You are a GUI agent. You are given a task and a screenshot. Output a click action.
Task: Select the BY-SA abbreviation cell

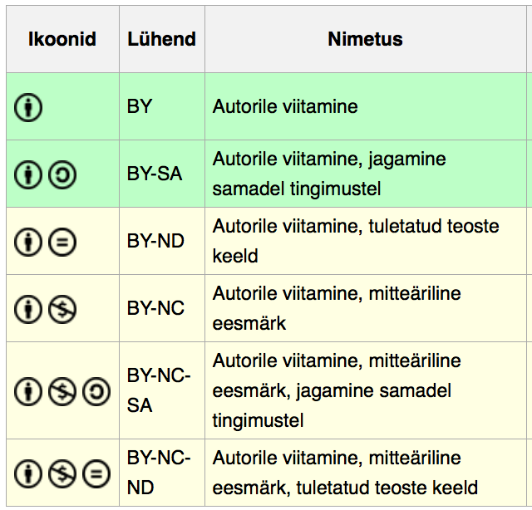point(162,174)
